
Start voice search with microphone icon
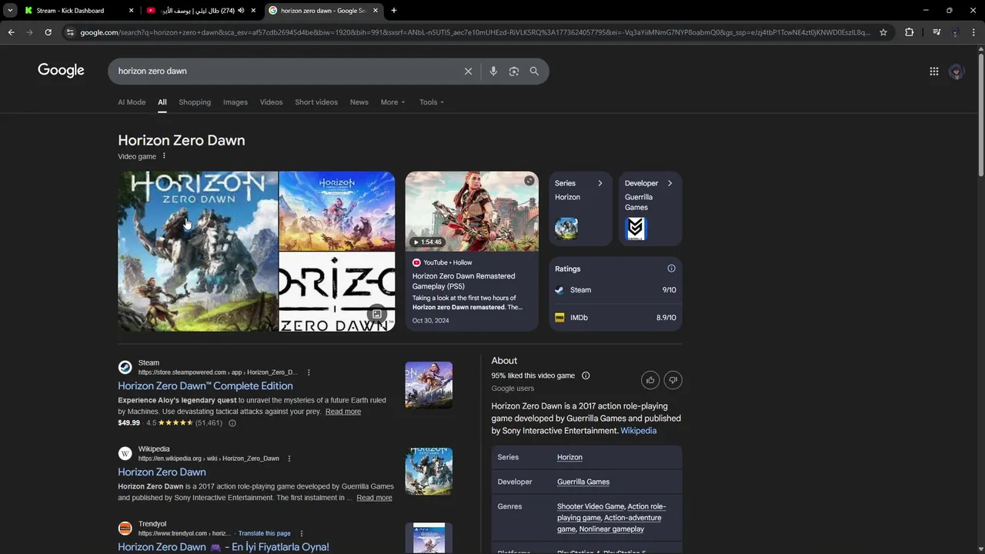point(493,71)
